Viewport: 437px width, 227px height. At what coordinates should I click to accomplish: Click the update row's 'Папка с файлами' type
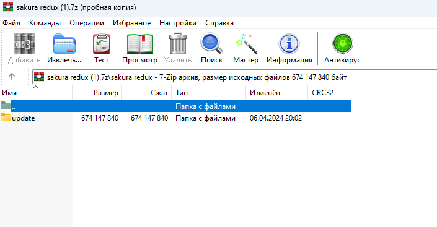[x=205, y=118]
